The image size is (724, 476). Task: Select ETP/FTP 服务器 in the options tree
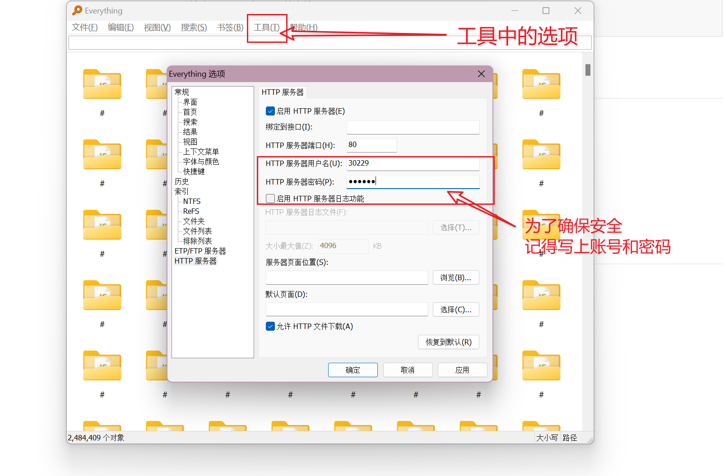click(x=200, y=251)
